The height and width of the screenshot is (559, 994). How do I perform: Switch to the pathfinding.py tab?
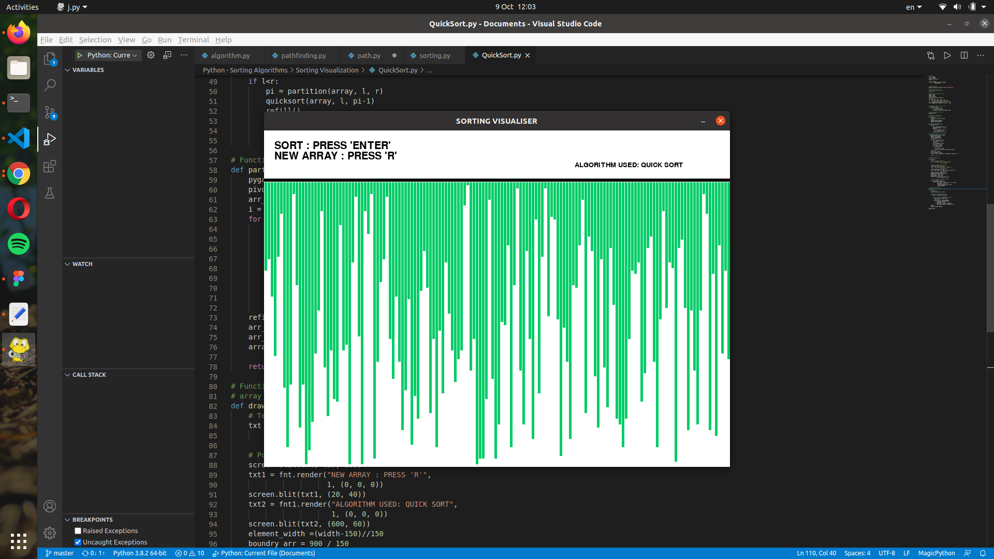click(303, 55)
